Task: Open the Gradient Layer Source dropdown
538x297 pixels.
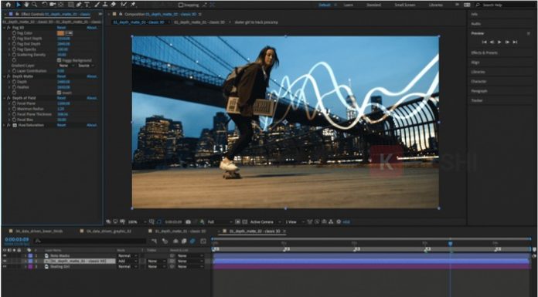Action: pyautogui.click(x=86, y=66)
